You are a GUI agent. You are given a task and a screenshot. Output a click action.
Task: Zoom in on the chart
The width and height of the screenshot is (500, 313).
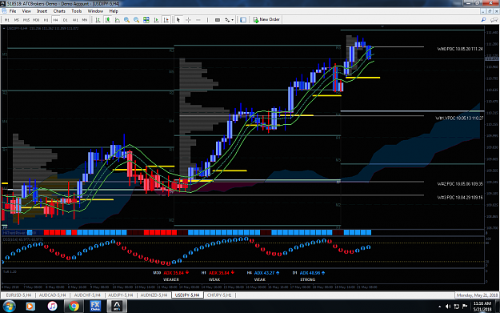coord(127,20)
